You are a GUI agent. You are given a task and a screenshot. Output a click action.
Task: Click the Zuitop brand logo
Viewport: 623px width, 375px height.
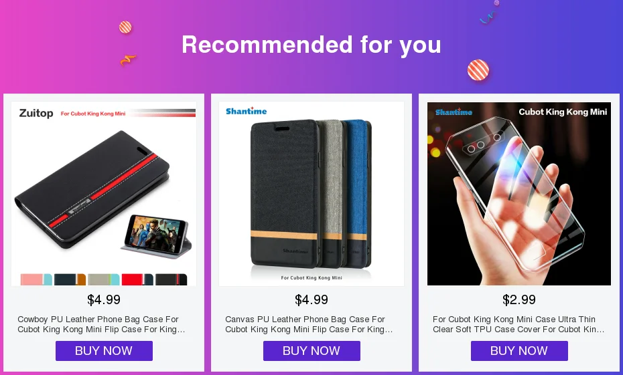(36, 114)
